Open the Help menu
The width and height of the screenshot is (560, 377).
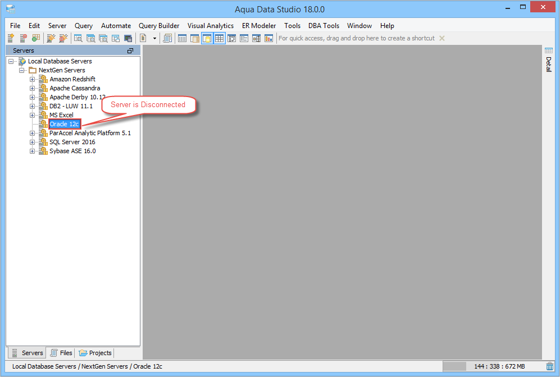(x=387, y=26)
